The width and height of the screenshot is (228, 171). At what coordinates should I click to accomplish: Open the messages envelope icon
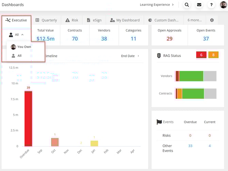coord(199,5)
